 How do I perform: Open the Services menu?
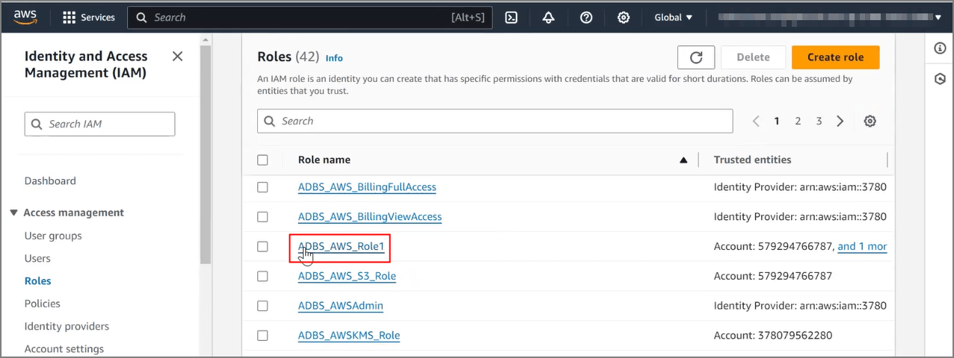(x=88, y=17)
